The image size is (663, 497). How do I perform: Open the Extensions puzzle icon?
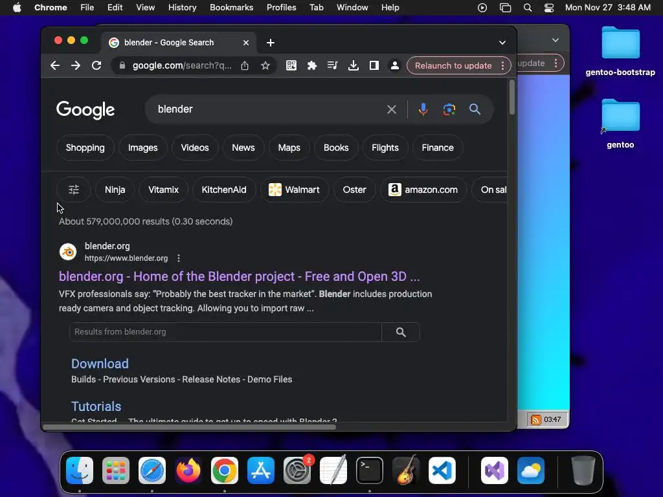312,65
